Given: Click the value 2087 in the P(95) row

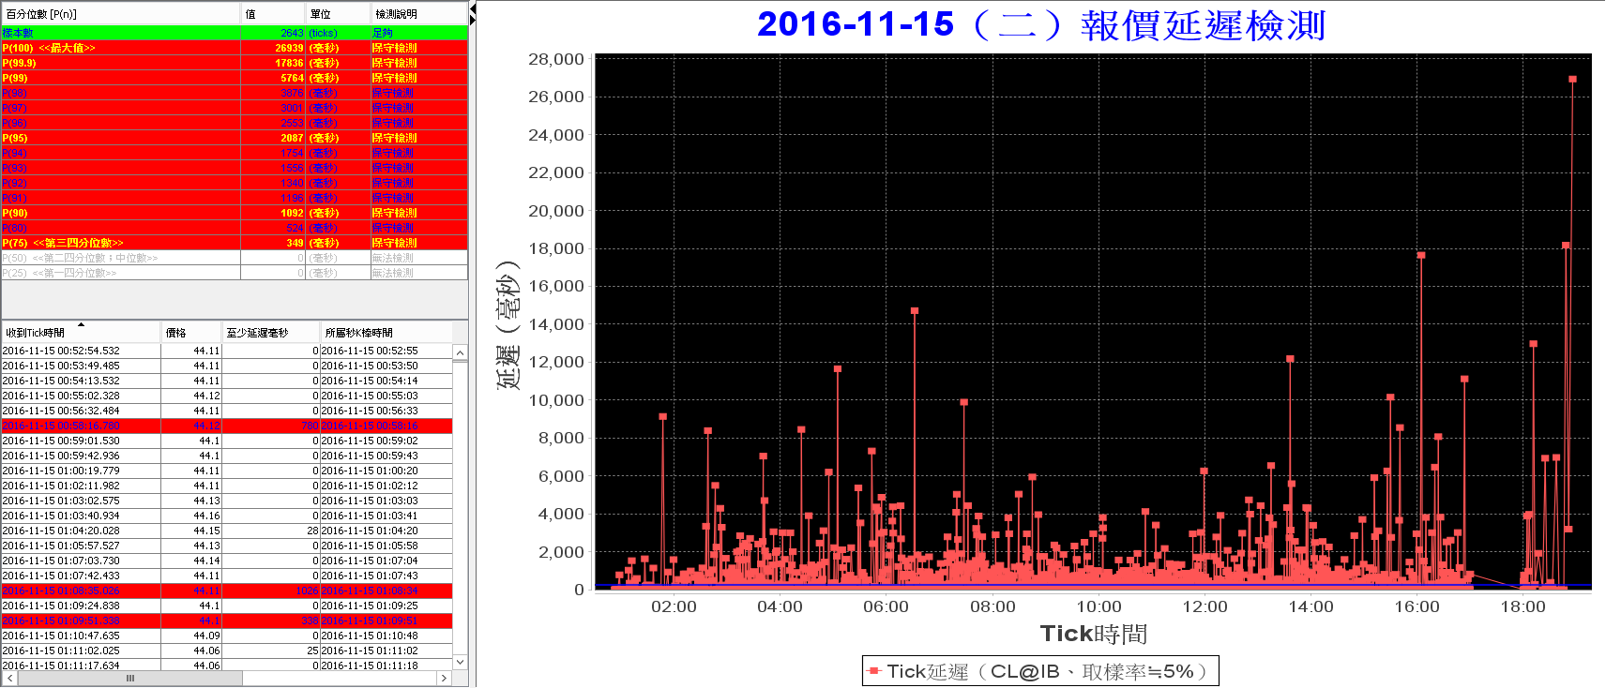Looking at the screenshot, I should tap(292, 138).
